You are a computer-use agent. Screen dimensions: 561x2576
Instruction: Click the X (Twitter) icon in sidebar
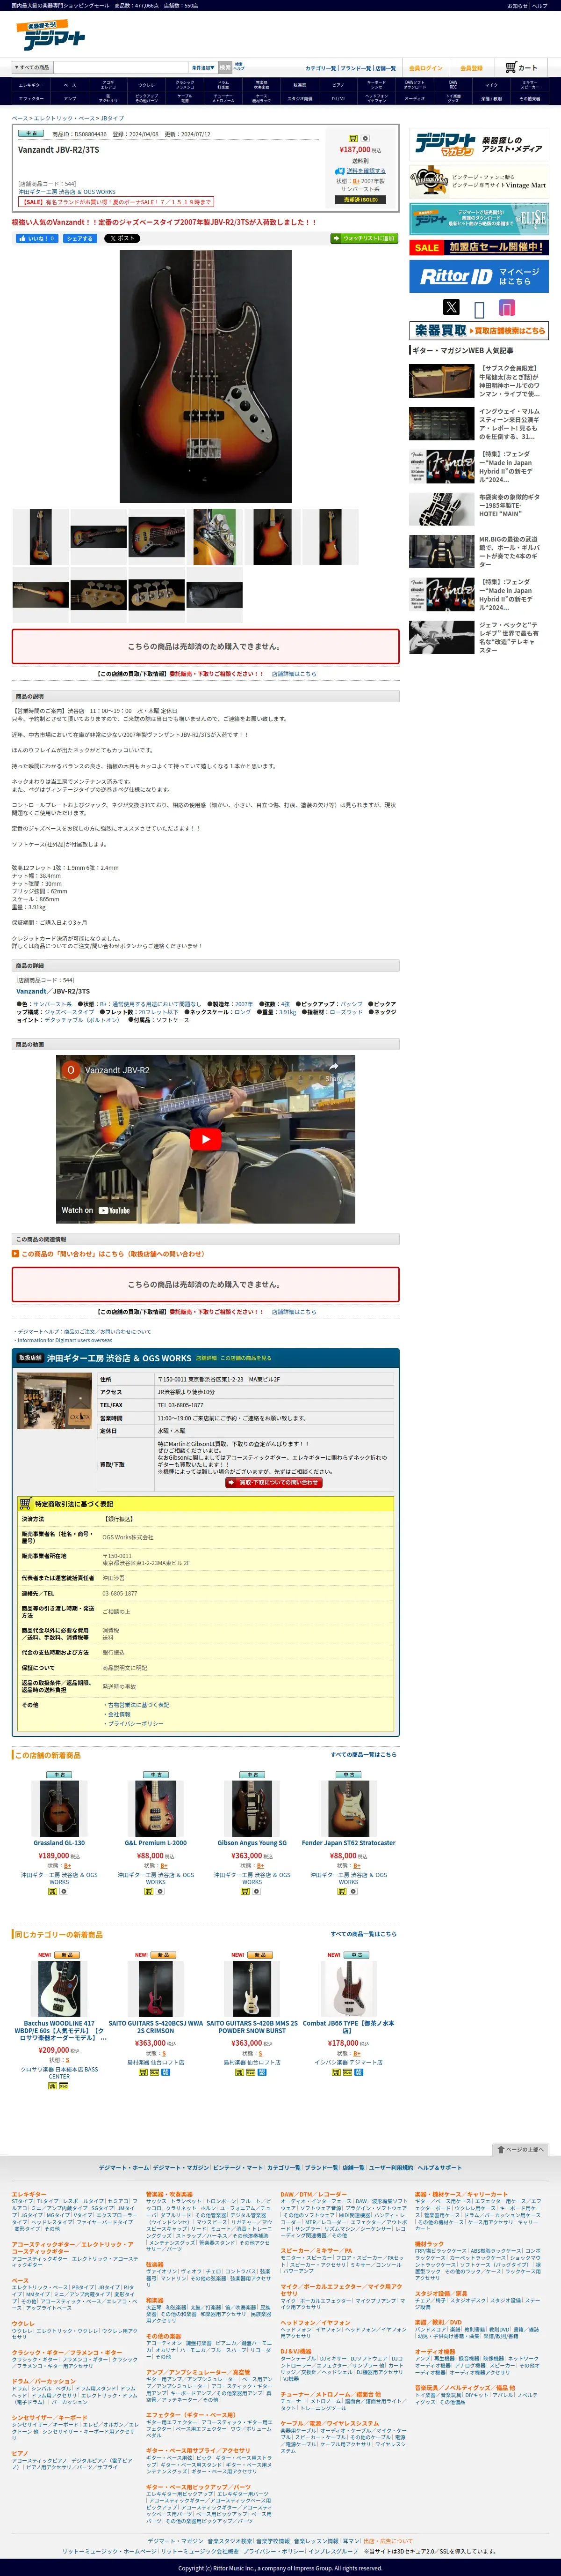click(451, 307)
